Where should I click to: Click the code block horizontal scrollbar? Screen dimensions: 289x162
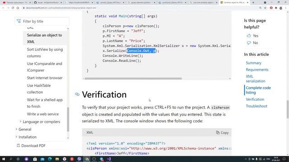pos(133,78)
